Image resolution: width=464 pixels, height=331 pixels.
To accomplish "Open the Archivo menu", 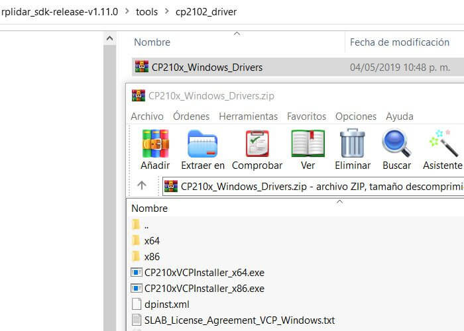I will (x=147, y=116).
